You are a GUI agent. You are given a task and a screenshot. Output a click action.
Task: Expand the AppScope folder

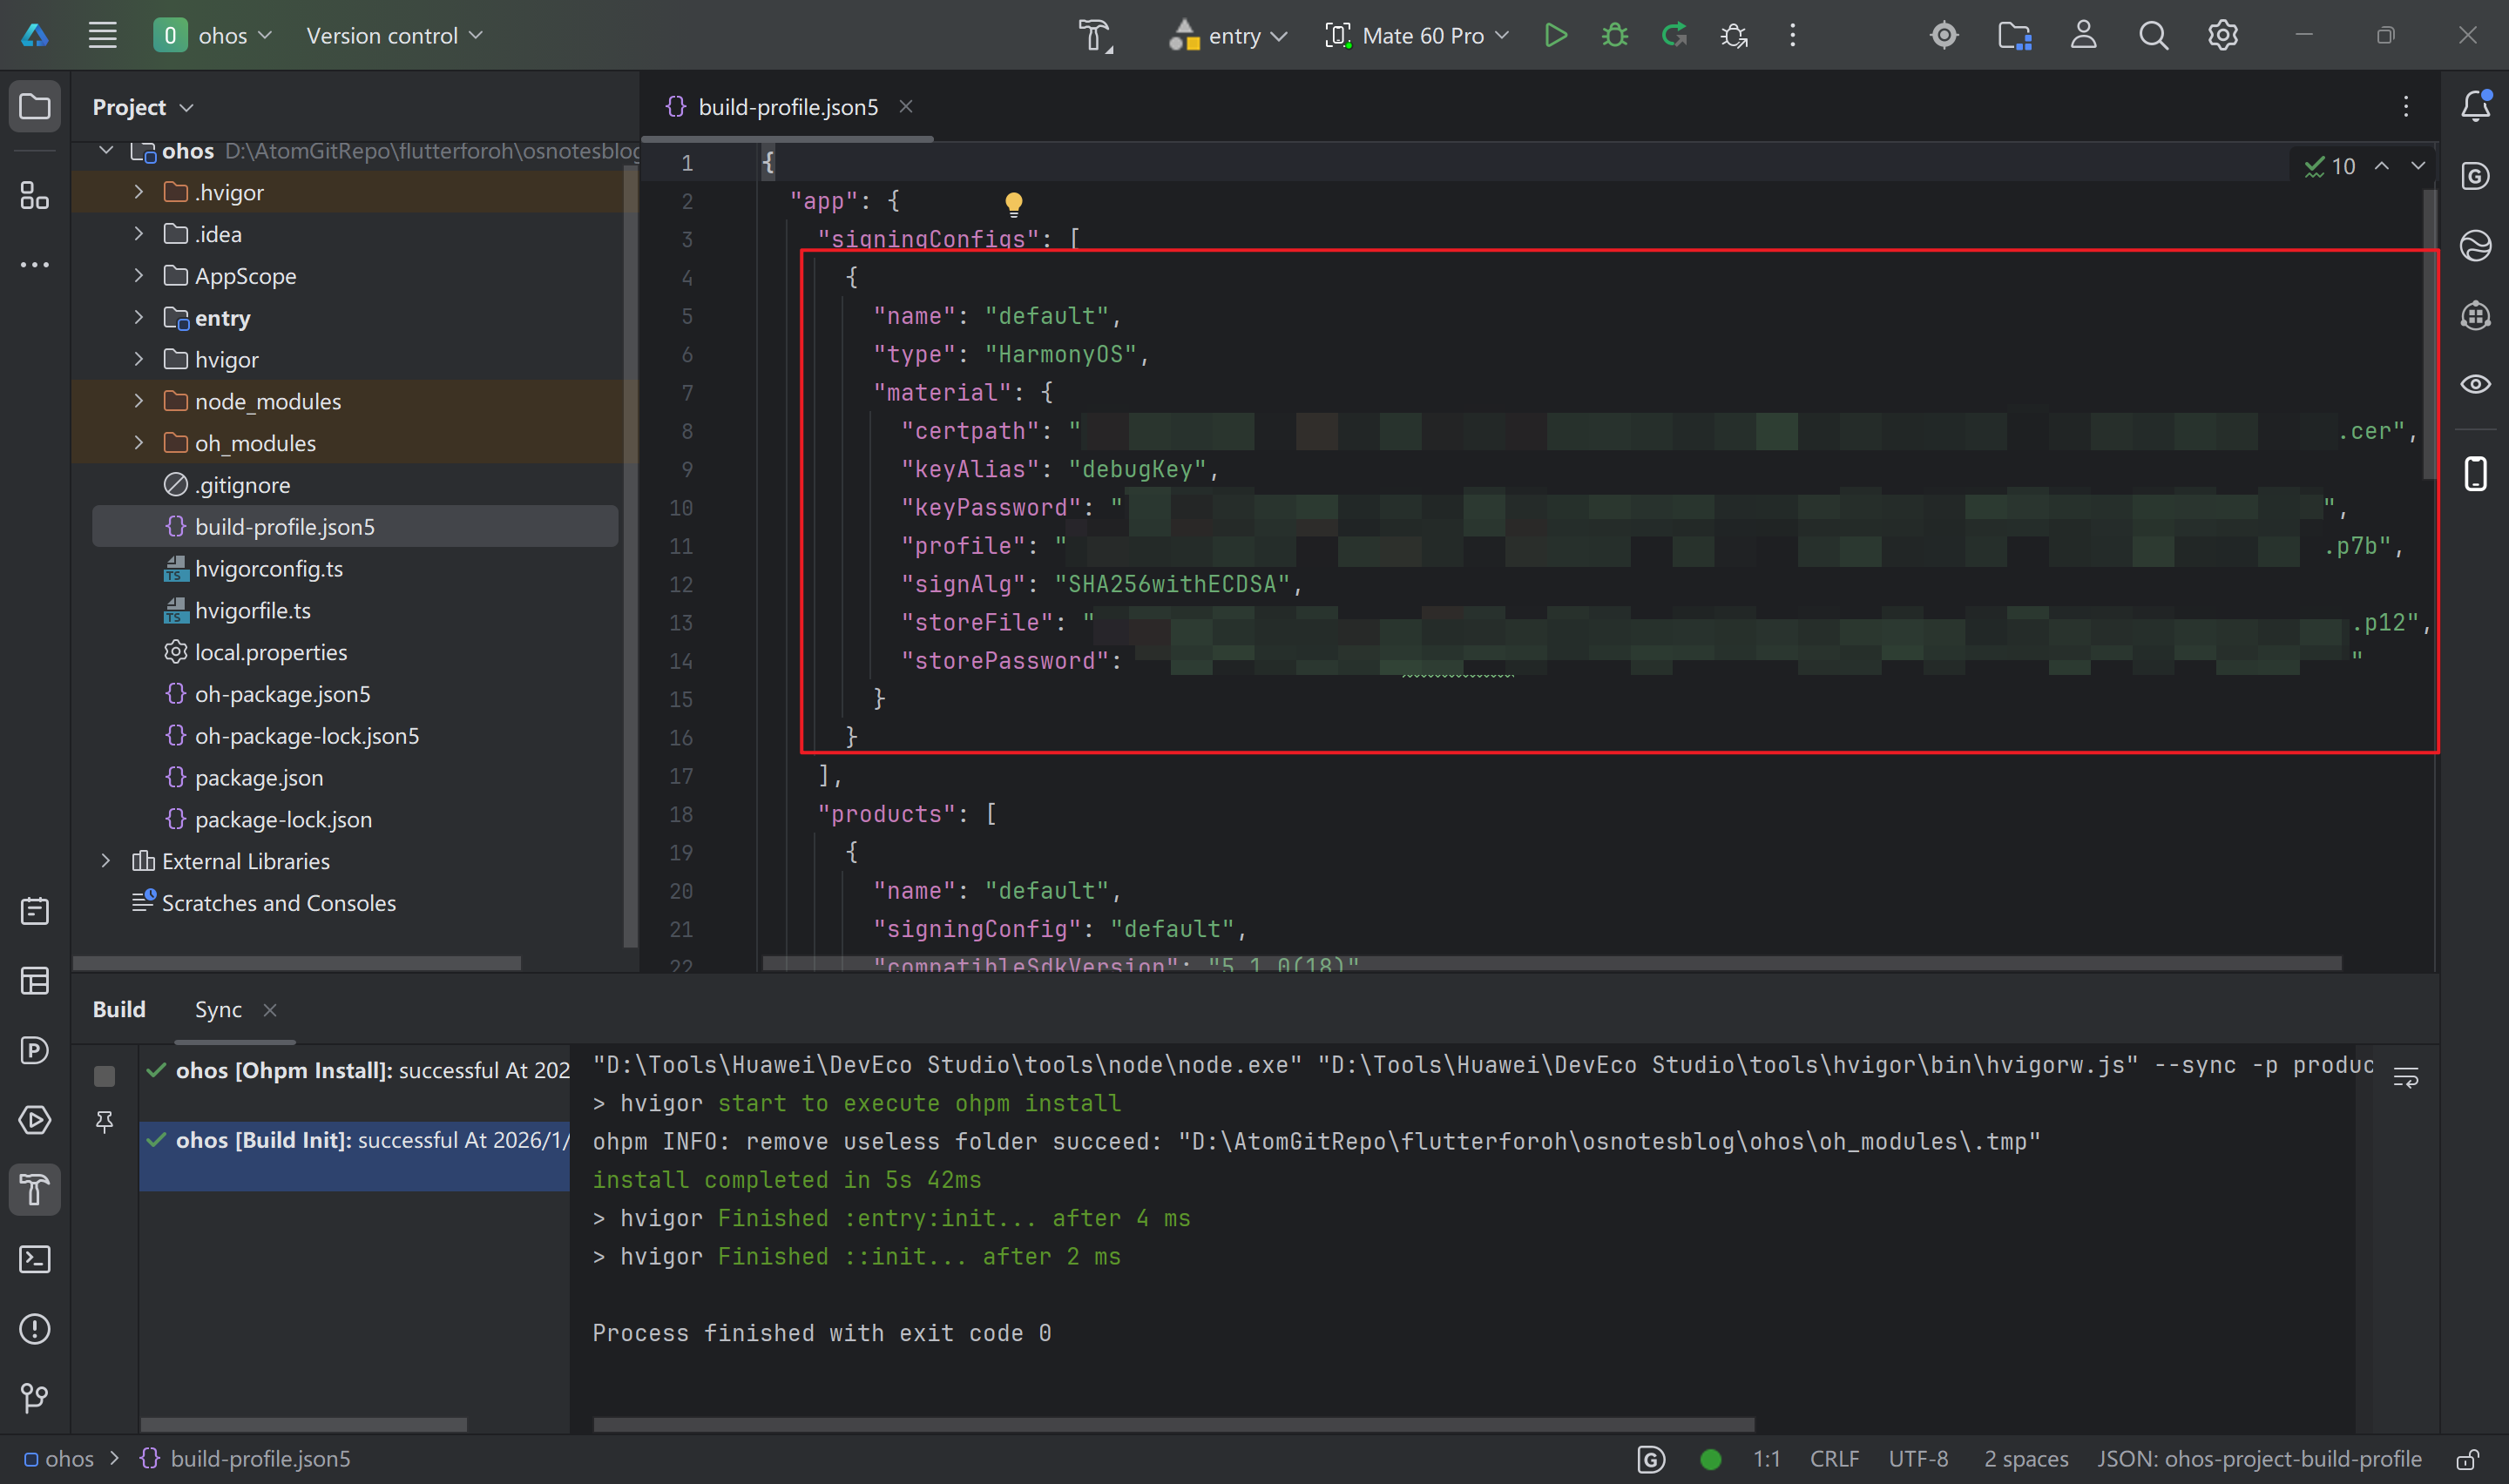tap(138, 276)
